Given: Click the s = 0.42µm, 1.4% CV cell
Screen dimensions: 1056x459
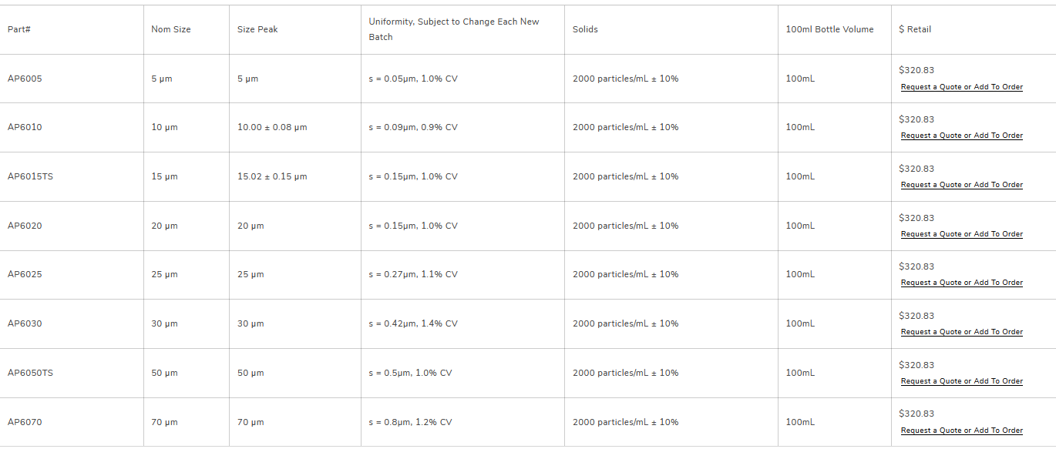Looking at the screenshot, I should (412, 323).
